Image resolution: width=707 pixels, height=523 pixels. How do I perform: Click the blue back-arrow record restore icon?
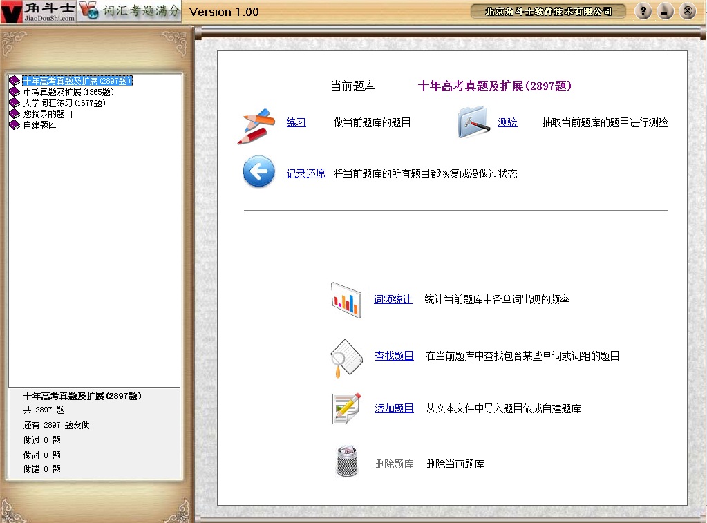click(x=259, y=172)
